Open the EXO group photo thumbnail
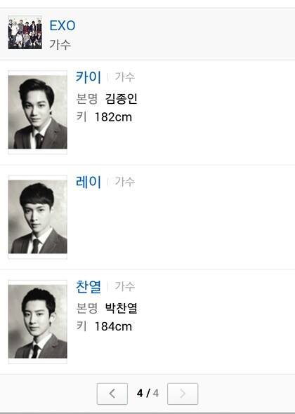Image resolution: width=295 pixels, height=414 pixels. pyautogui.click(x=25, y=33)
